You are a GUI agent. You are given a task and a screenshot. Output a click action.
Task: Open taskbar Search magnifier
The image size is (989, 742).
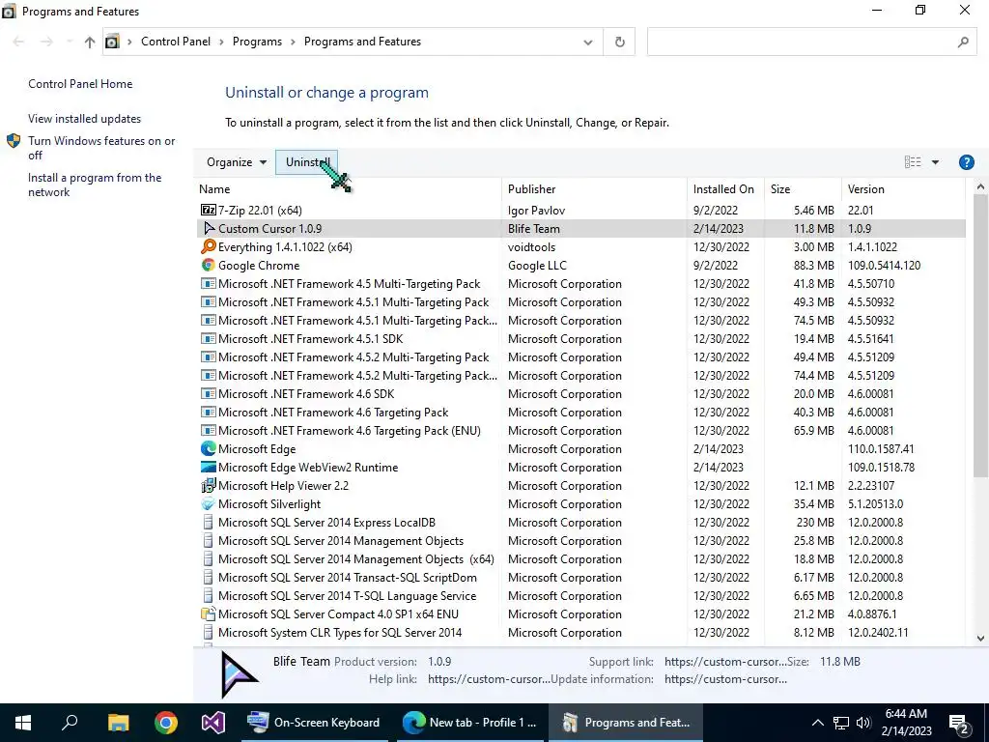[70, 723]
